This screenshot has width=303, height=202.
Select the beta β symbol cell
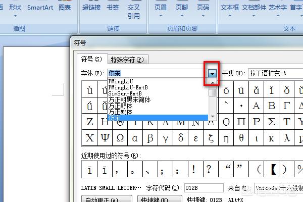click(150, 138)
